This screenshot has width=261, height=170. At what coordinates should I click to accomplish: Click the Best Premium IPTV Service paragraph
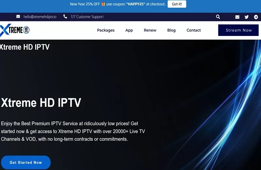click(x=73, y=131)
